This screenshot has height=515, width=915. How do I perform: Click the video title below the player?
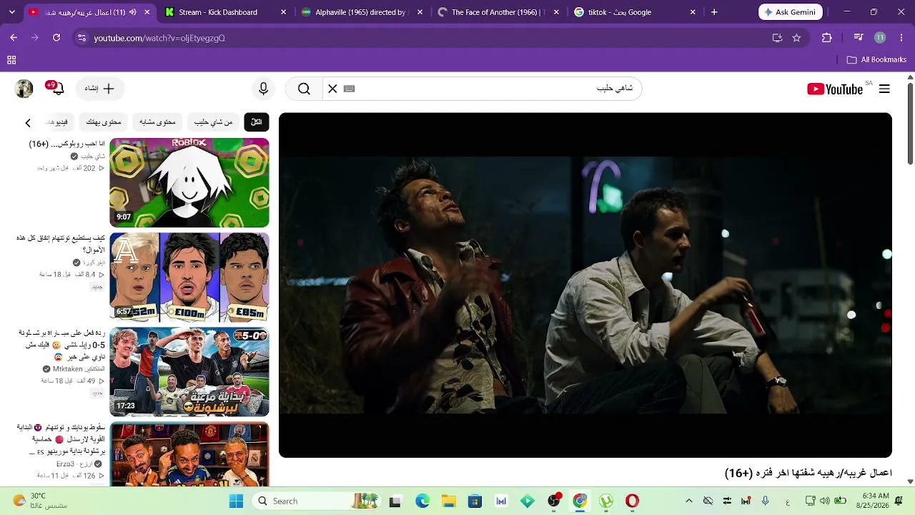click(808, 474)
